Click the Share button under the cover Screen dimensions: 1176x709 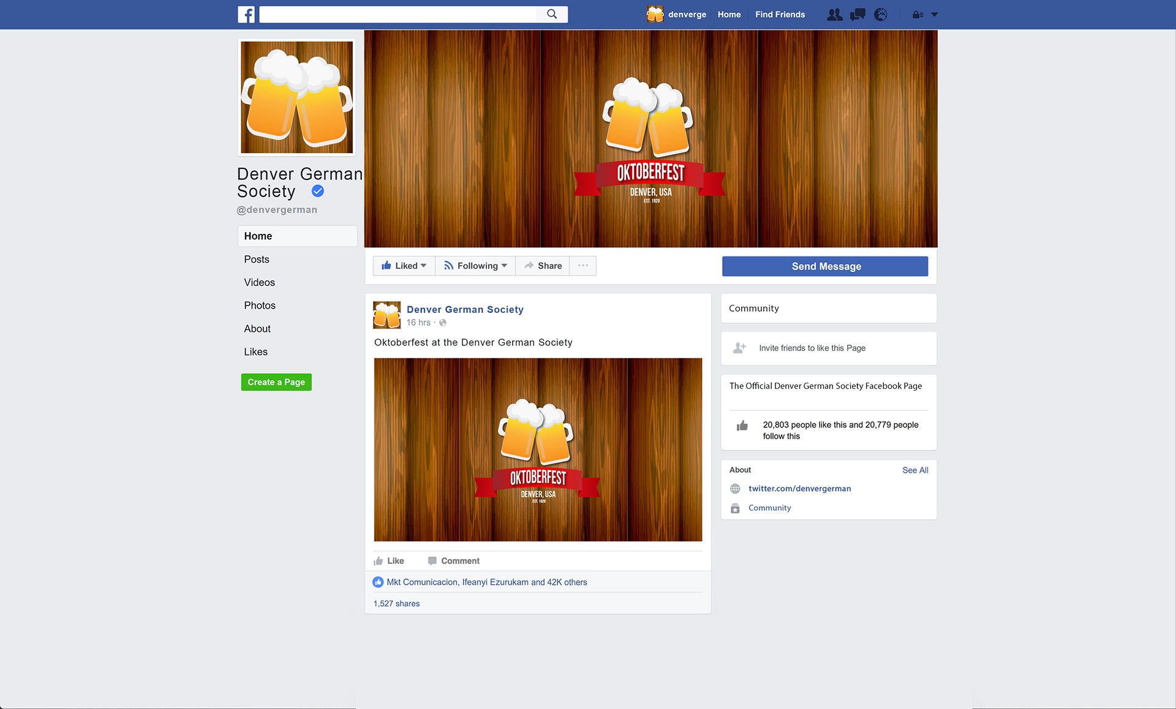(543, 266)
